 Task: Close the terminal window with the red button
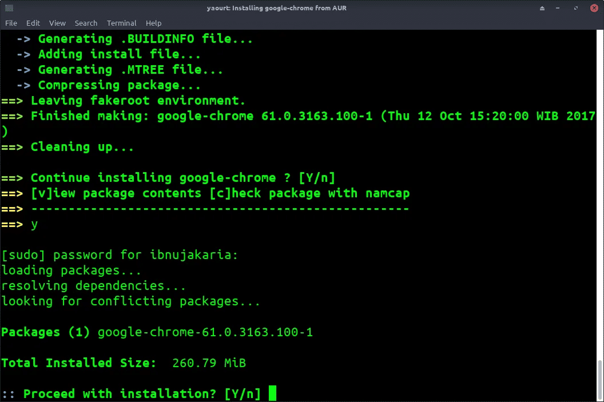[x=594, y=8]
